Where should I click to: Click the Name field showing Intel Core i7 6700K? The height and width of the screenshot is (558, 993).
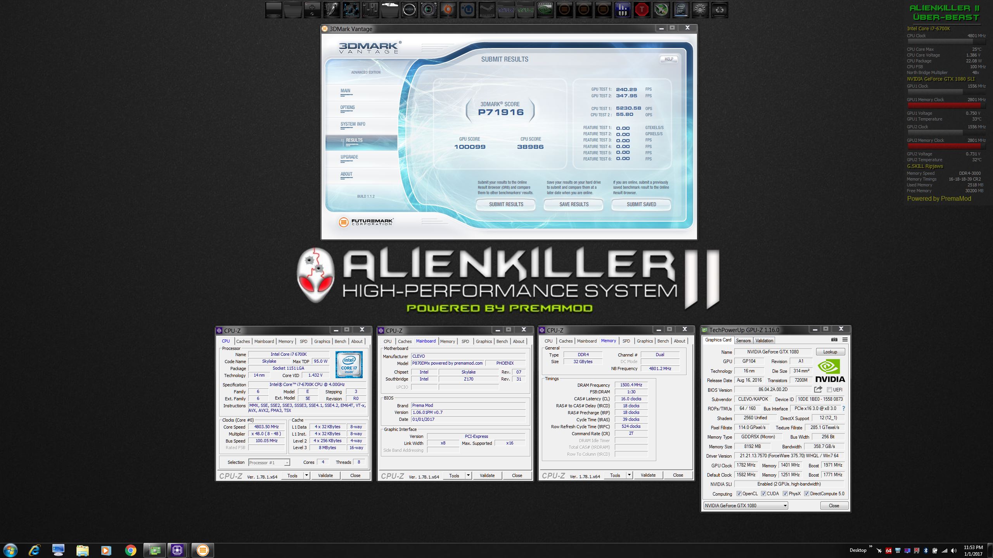(289, 355)
